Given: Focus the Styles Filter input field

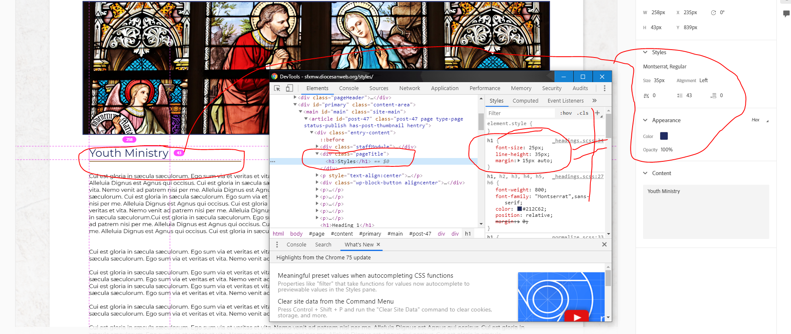Looking at the screenshot, I should tap(520, 113).
